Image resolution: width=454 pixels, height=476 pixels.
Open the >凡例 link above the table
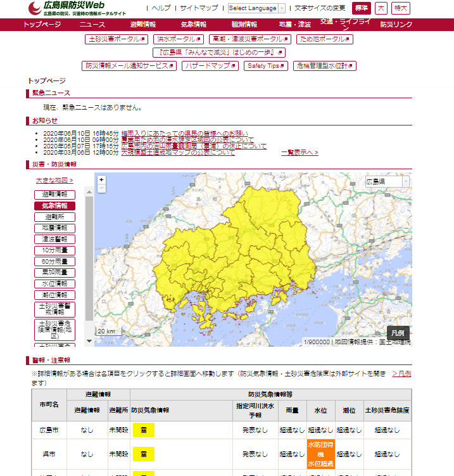tap(401, 374)
